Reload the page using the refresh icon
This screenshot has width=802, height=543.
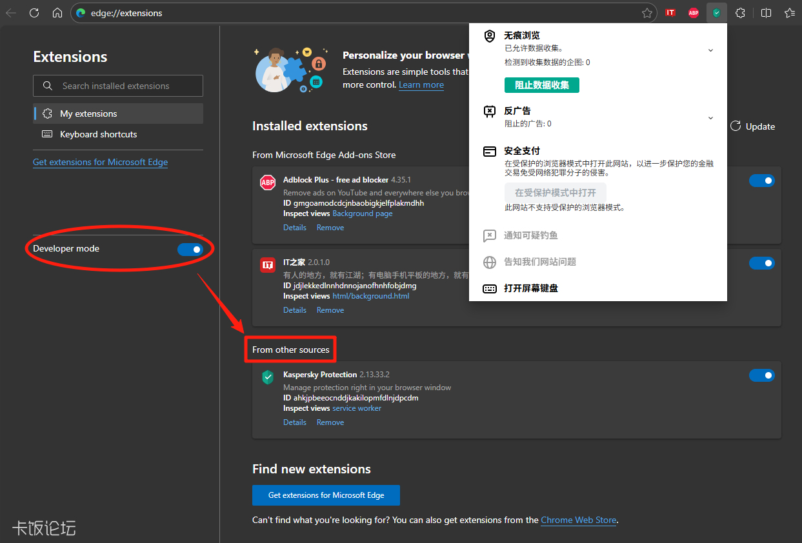point(34,12)
